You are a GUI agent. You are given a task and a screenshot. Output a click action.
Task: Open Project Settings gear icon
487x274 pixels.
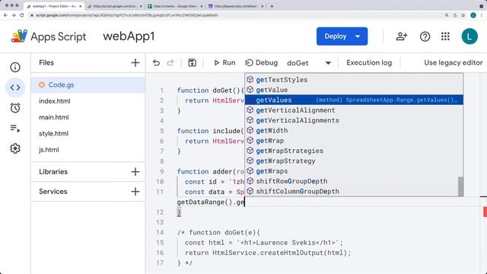pos(15,148)
